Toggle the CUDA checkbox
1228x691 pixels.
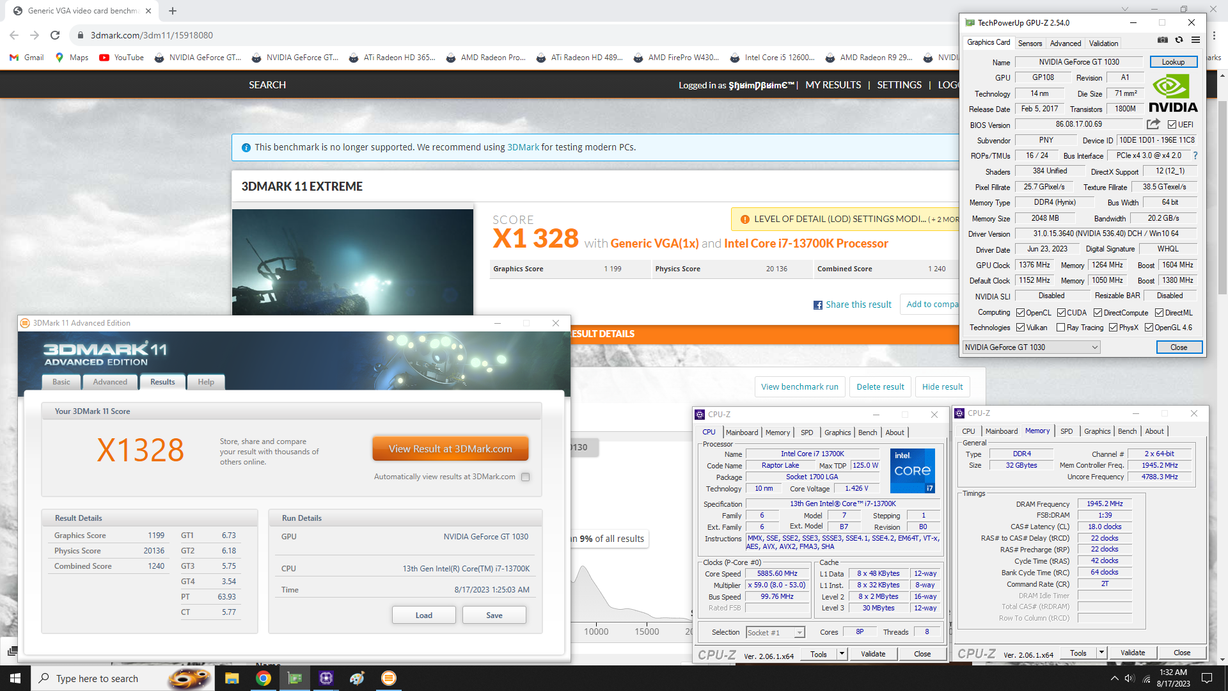(1061, 313)
